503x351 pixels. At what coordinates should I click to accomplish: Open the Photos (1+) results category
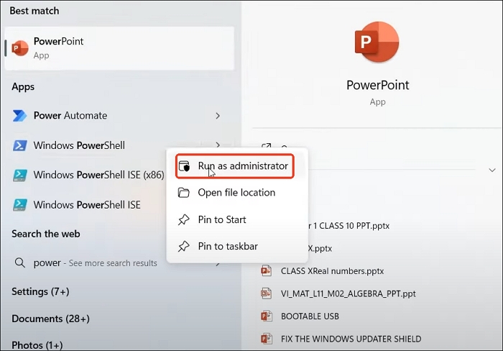[38, 345]
